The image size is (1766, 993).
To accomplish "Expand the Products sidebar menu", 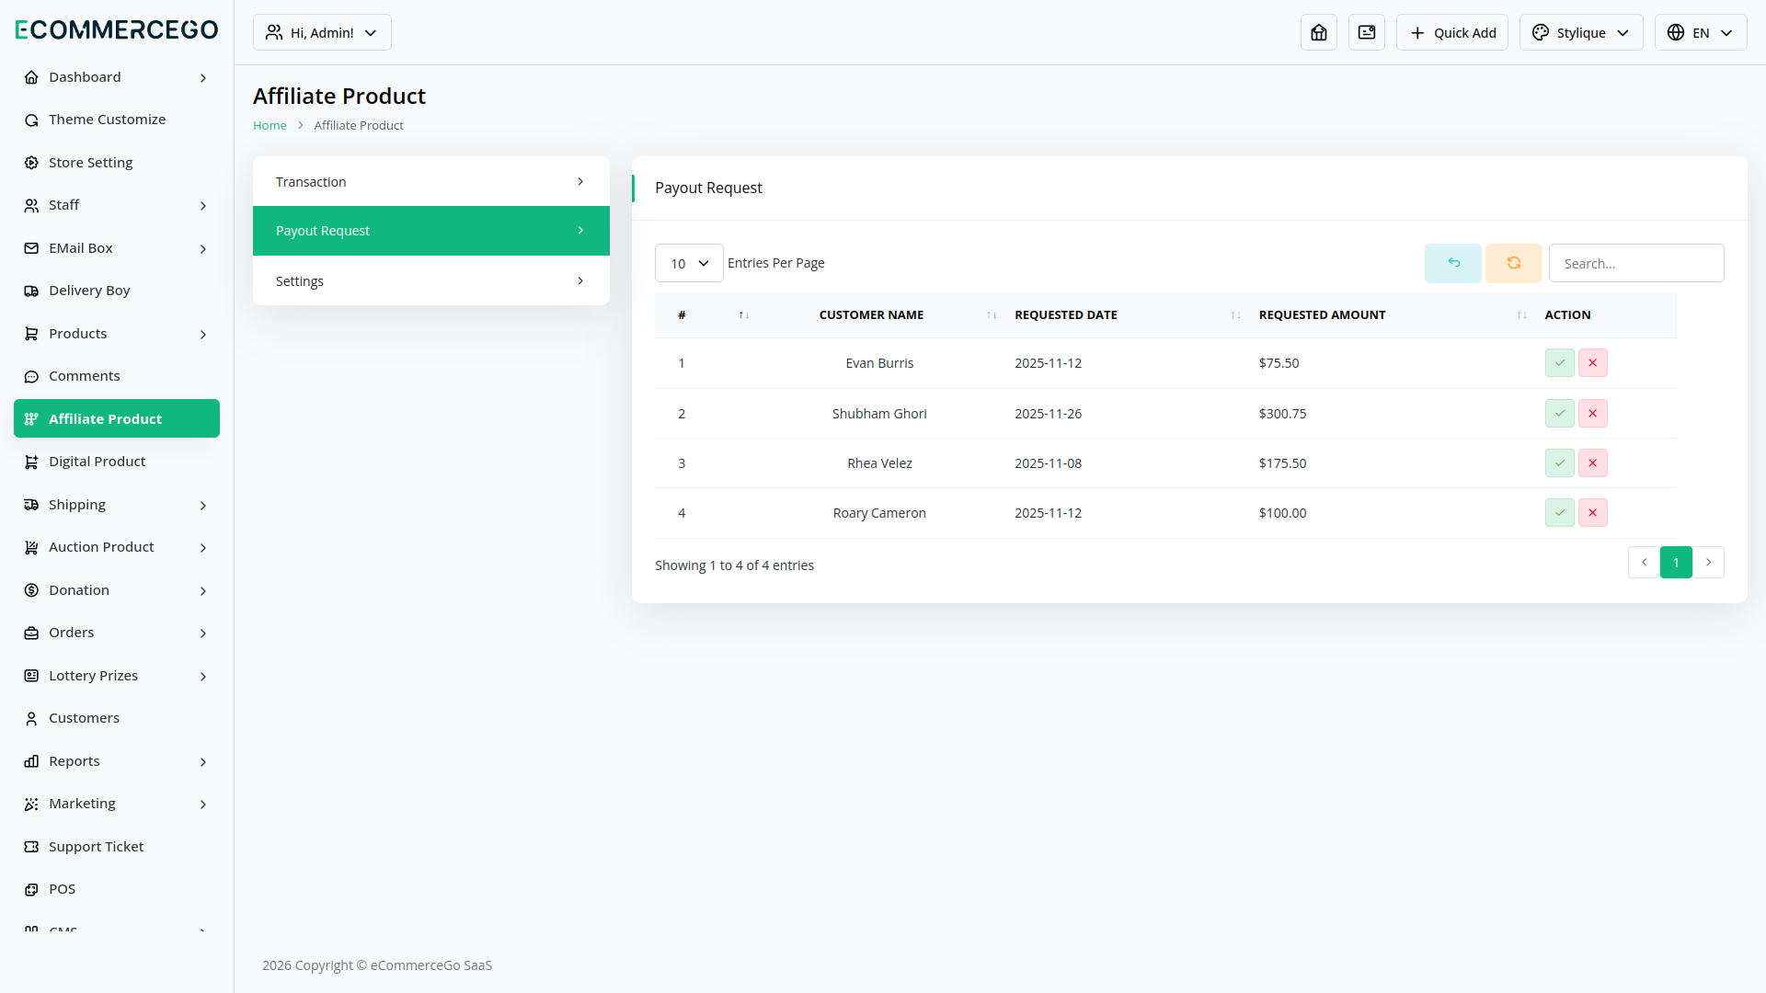I will pos(117,334).
